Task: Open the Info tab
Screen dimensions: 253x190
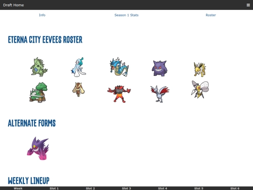Action: pyautogui.click(x=42, y=15)
